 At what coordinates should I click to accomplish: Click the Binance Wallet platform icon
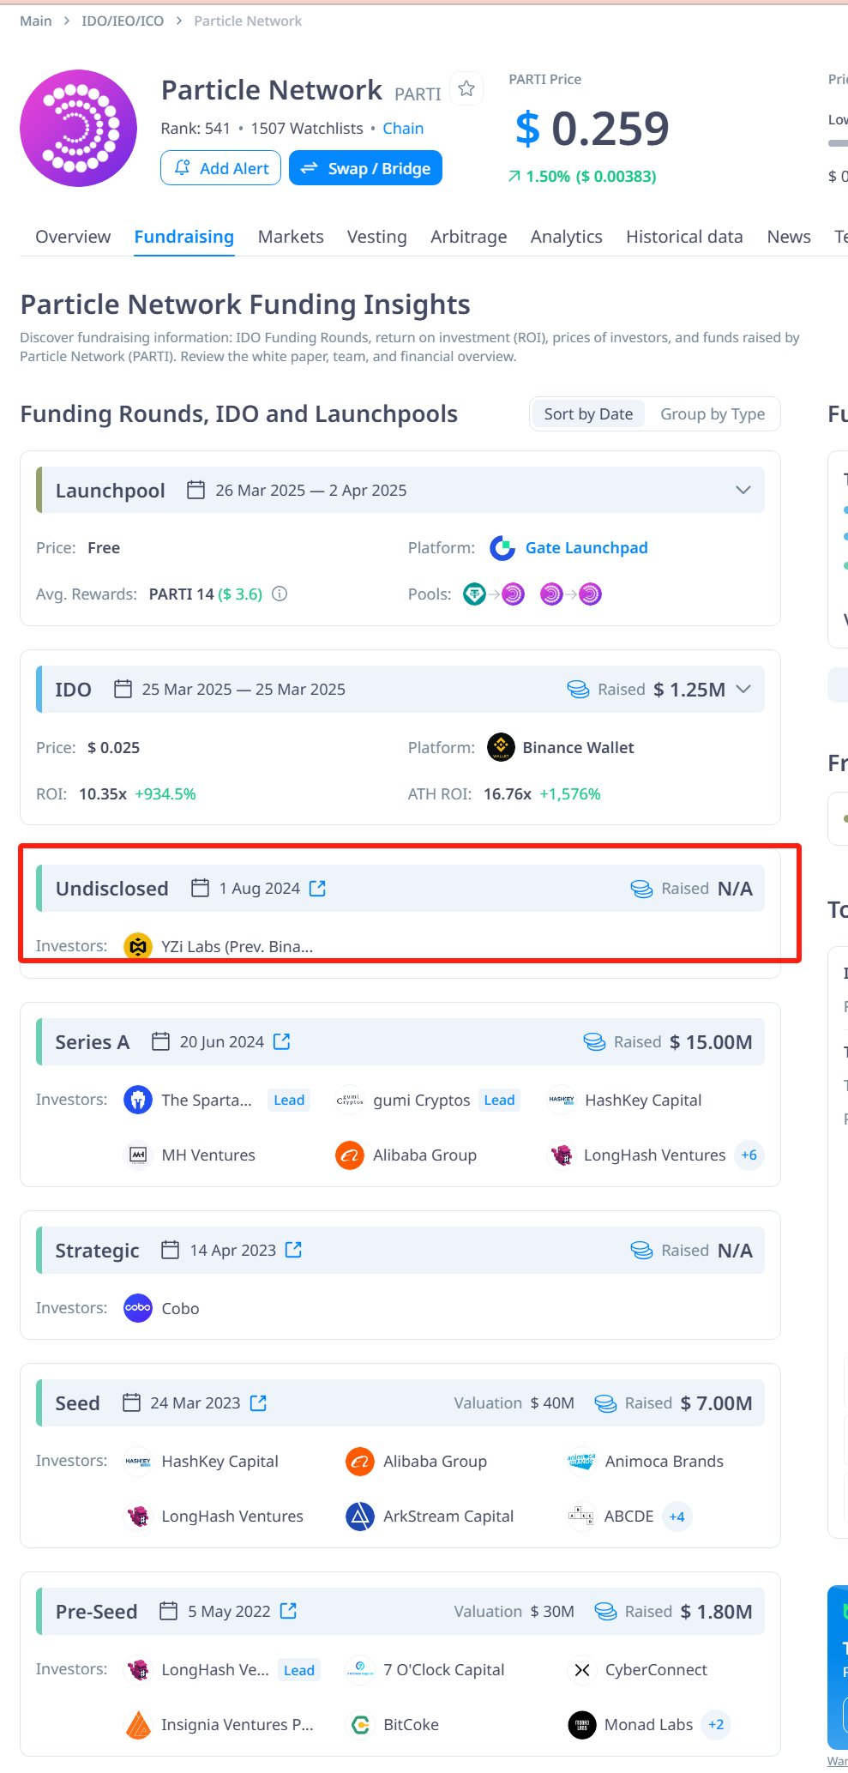coord(501,747)
